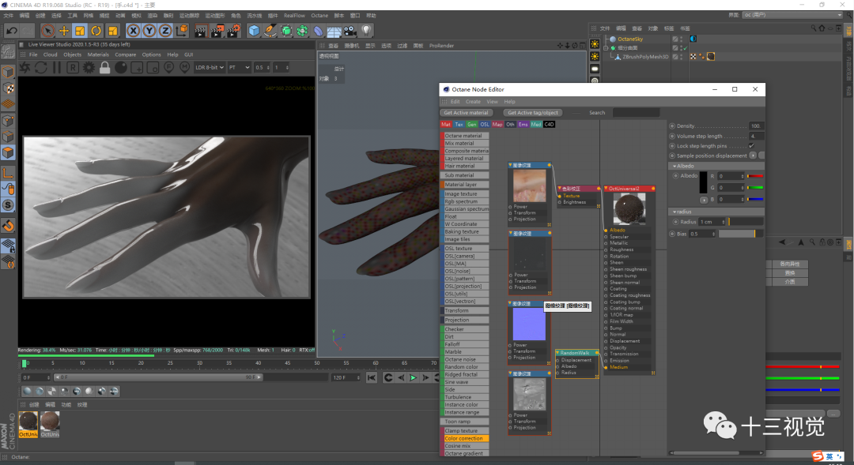The height and width of the screenshot is (465, 854).
Task: Collapse the OctUniversal2 node
Action: pos(606,189)
